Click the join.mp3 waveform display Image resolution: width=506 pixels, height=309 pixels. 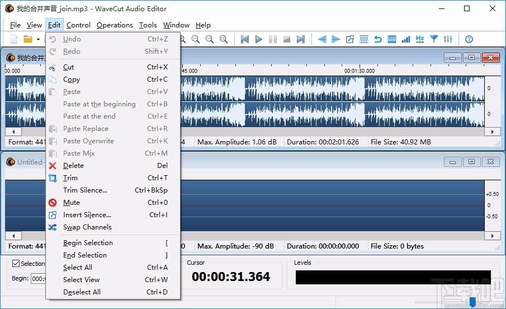coord(332,101)
